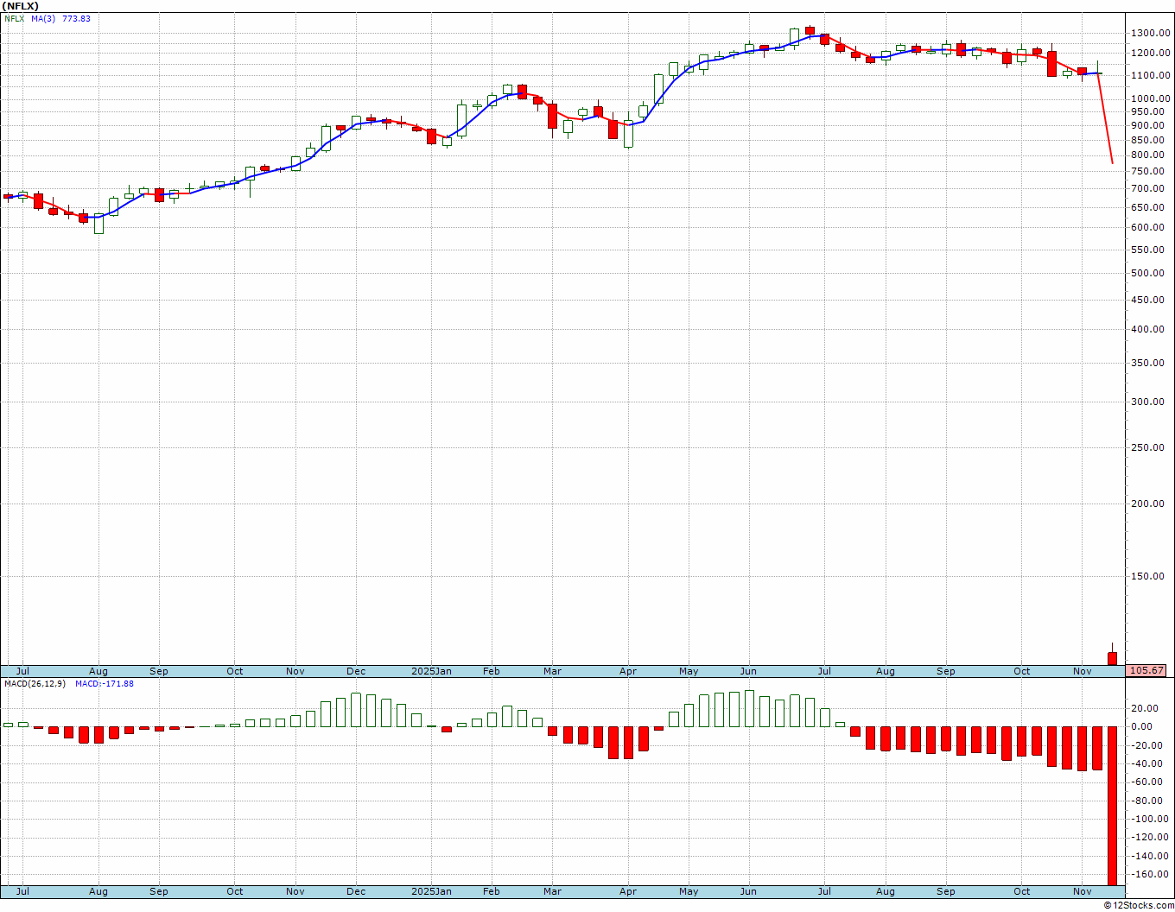Click Jun on the price chart time axis
The image size is (1175, 912).
748,671
